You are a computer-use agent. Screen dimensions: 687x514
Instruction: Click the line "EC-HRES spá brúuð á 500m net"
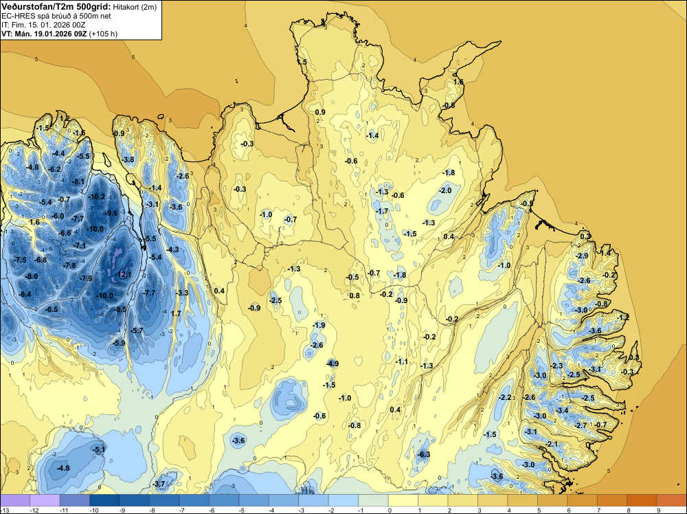click(x=56, y=16)
